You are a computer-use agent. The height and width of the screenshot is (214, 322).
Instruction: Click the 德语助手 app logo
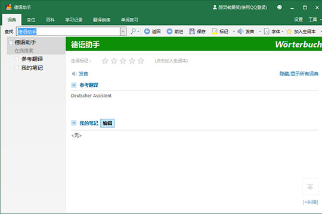click(9, 7)
